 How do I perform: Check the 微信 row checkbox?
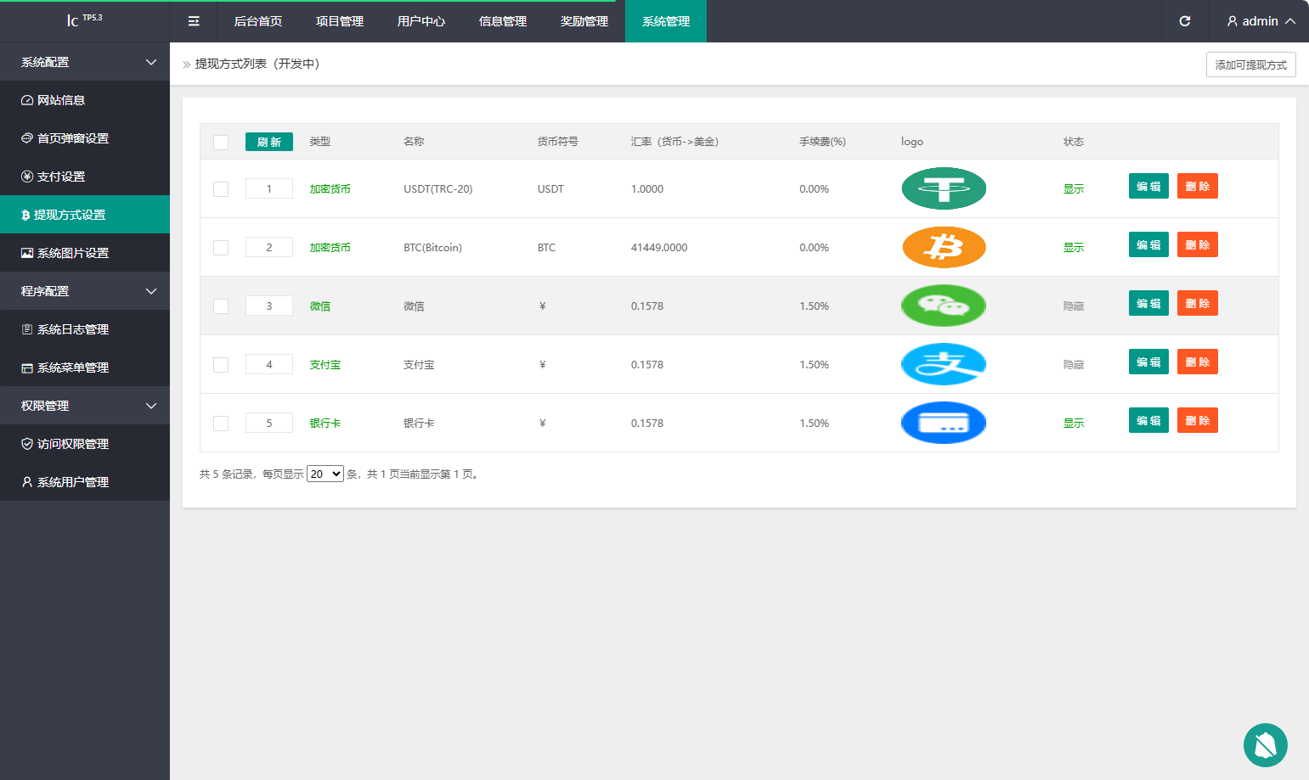tap(221, 306)
